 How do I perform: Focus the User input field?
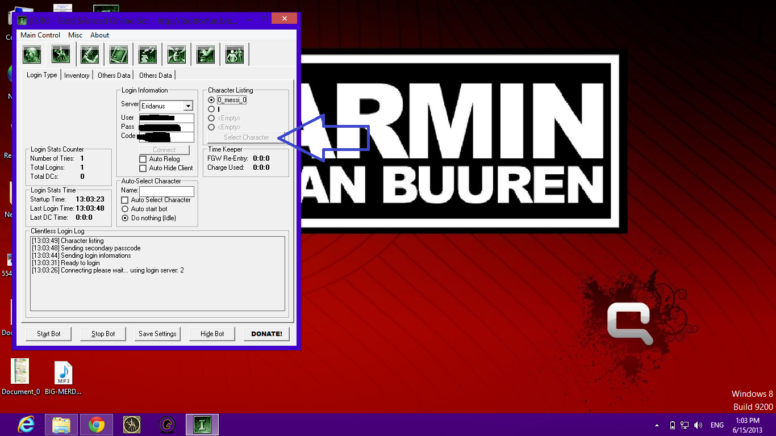(x=166, y=118)
